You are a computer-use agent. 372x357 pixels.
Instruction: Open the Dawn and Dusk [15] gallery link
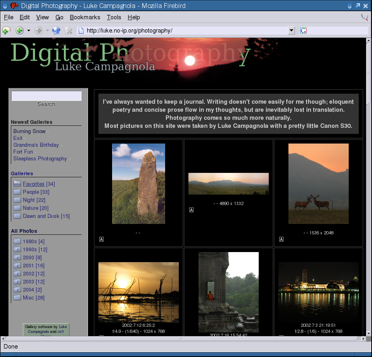(46, 216)
